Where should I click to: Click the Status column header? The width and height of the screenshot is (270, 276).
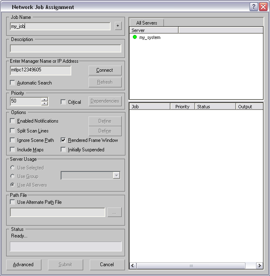[x=215, y=107]
